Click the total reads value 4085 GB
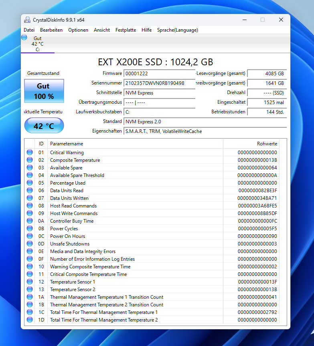This screenshot has height=346, width=314. tap(267, 73)
